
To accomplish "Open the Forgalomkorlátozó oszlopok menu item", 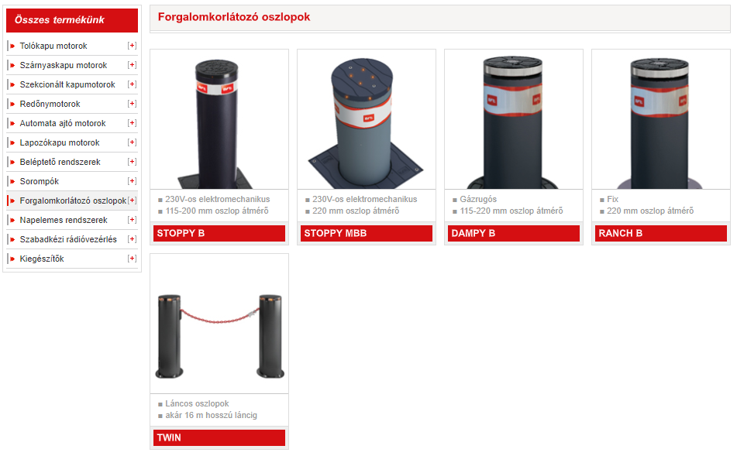I will (x=73, y=201).
